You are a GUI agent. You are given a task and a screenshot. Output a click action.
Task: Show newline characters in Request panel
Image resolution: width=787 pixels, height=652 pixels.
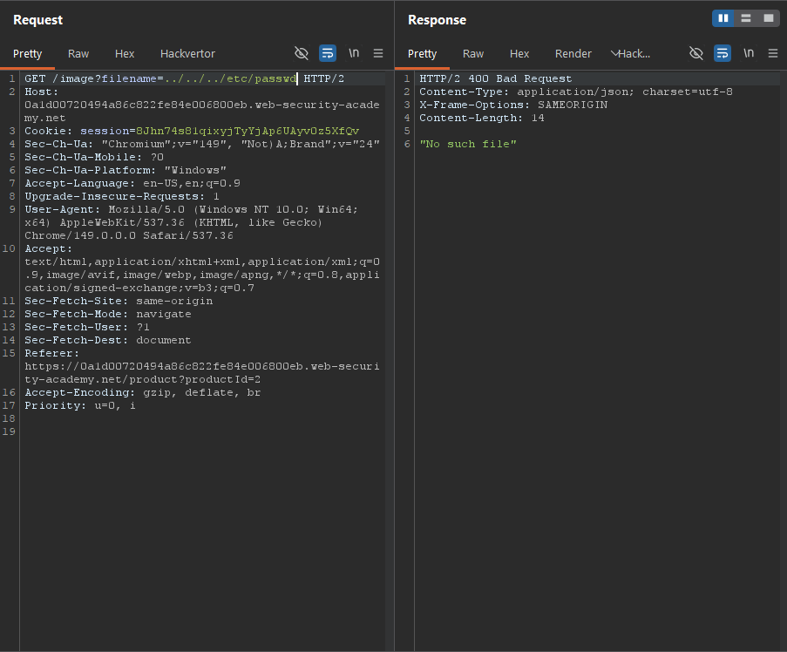pos(354,53)
